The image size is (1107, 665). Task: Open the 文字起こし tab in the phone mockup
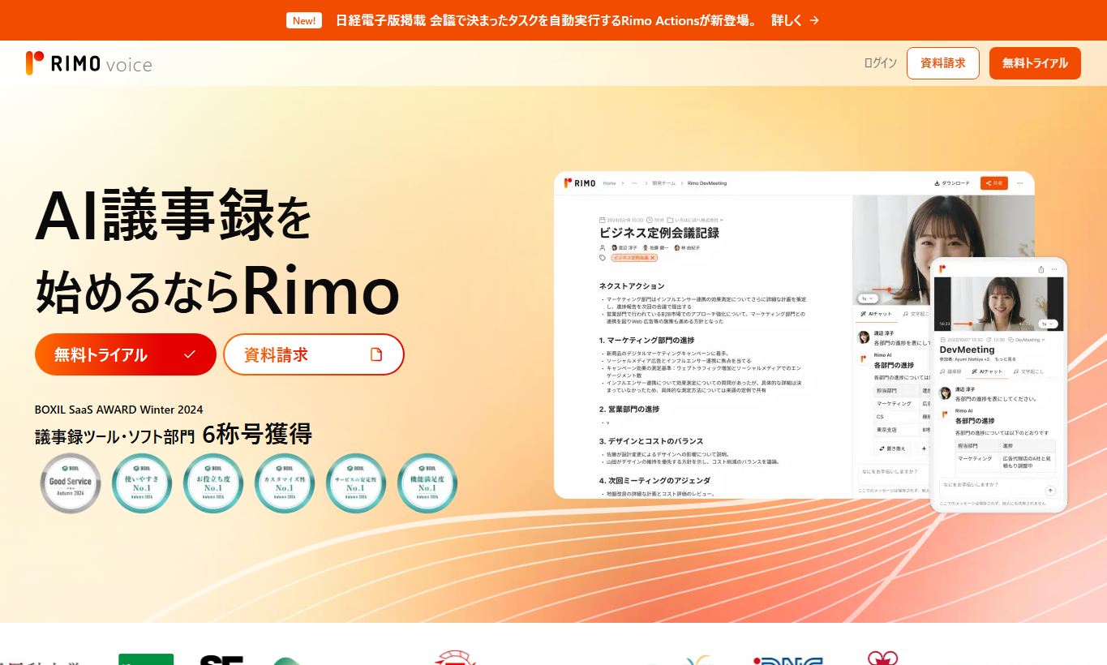pos(1028,371)
